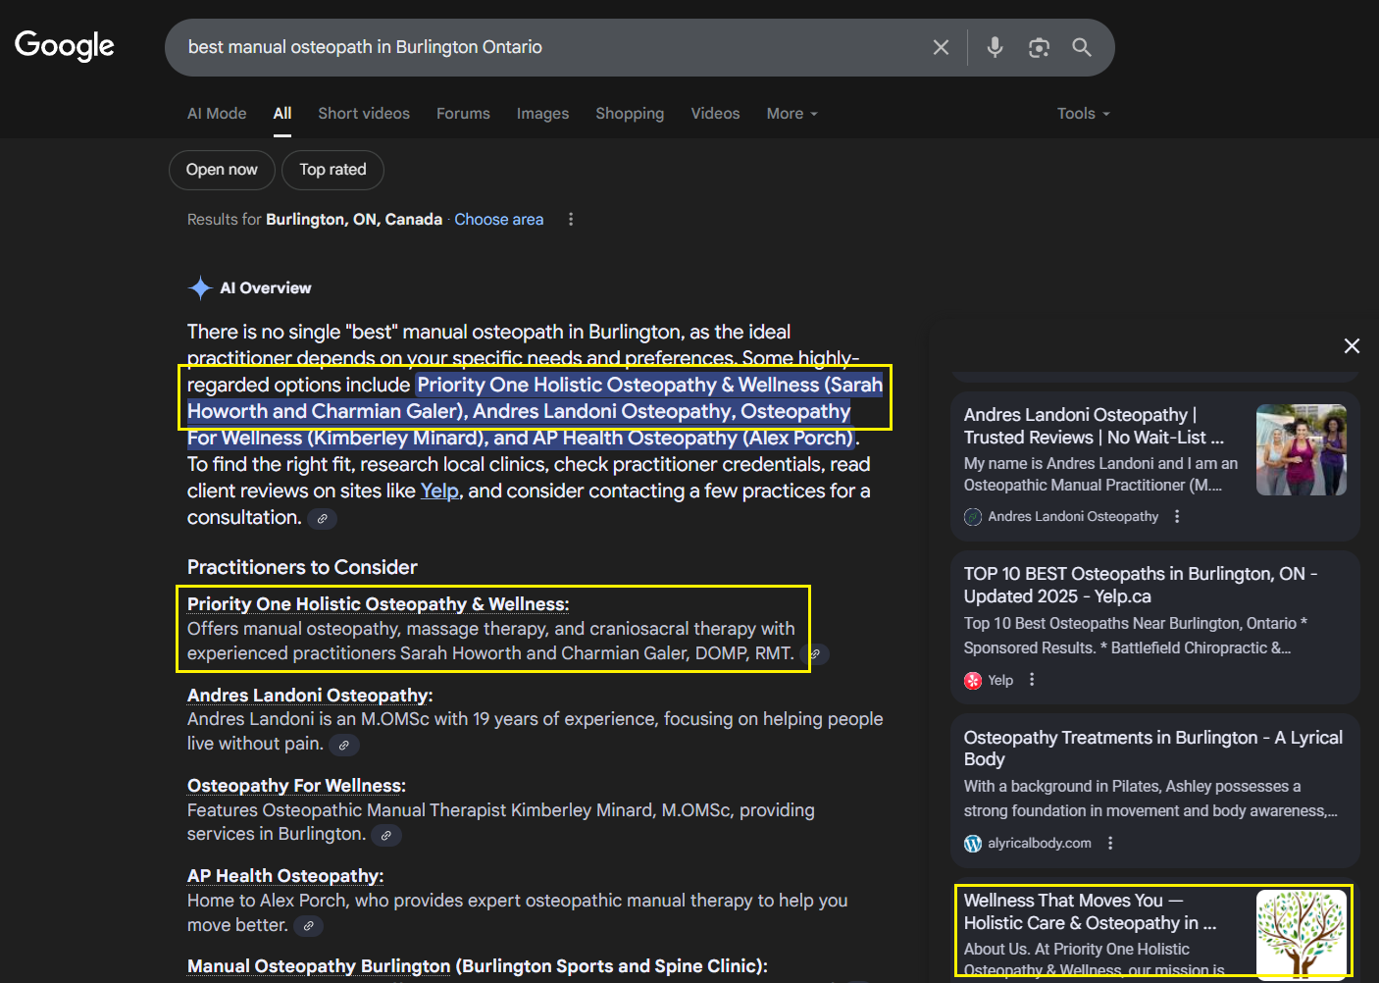Close the sources side panel
Viewport: 1379px width, 983px height.
tap(1352, 345)
